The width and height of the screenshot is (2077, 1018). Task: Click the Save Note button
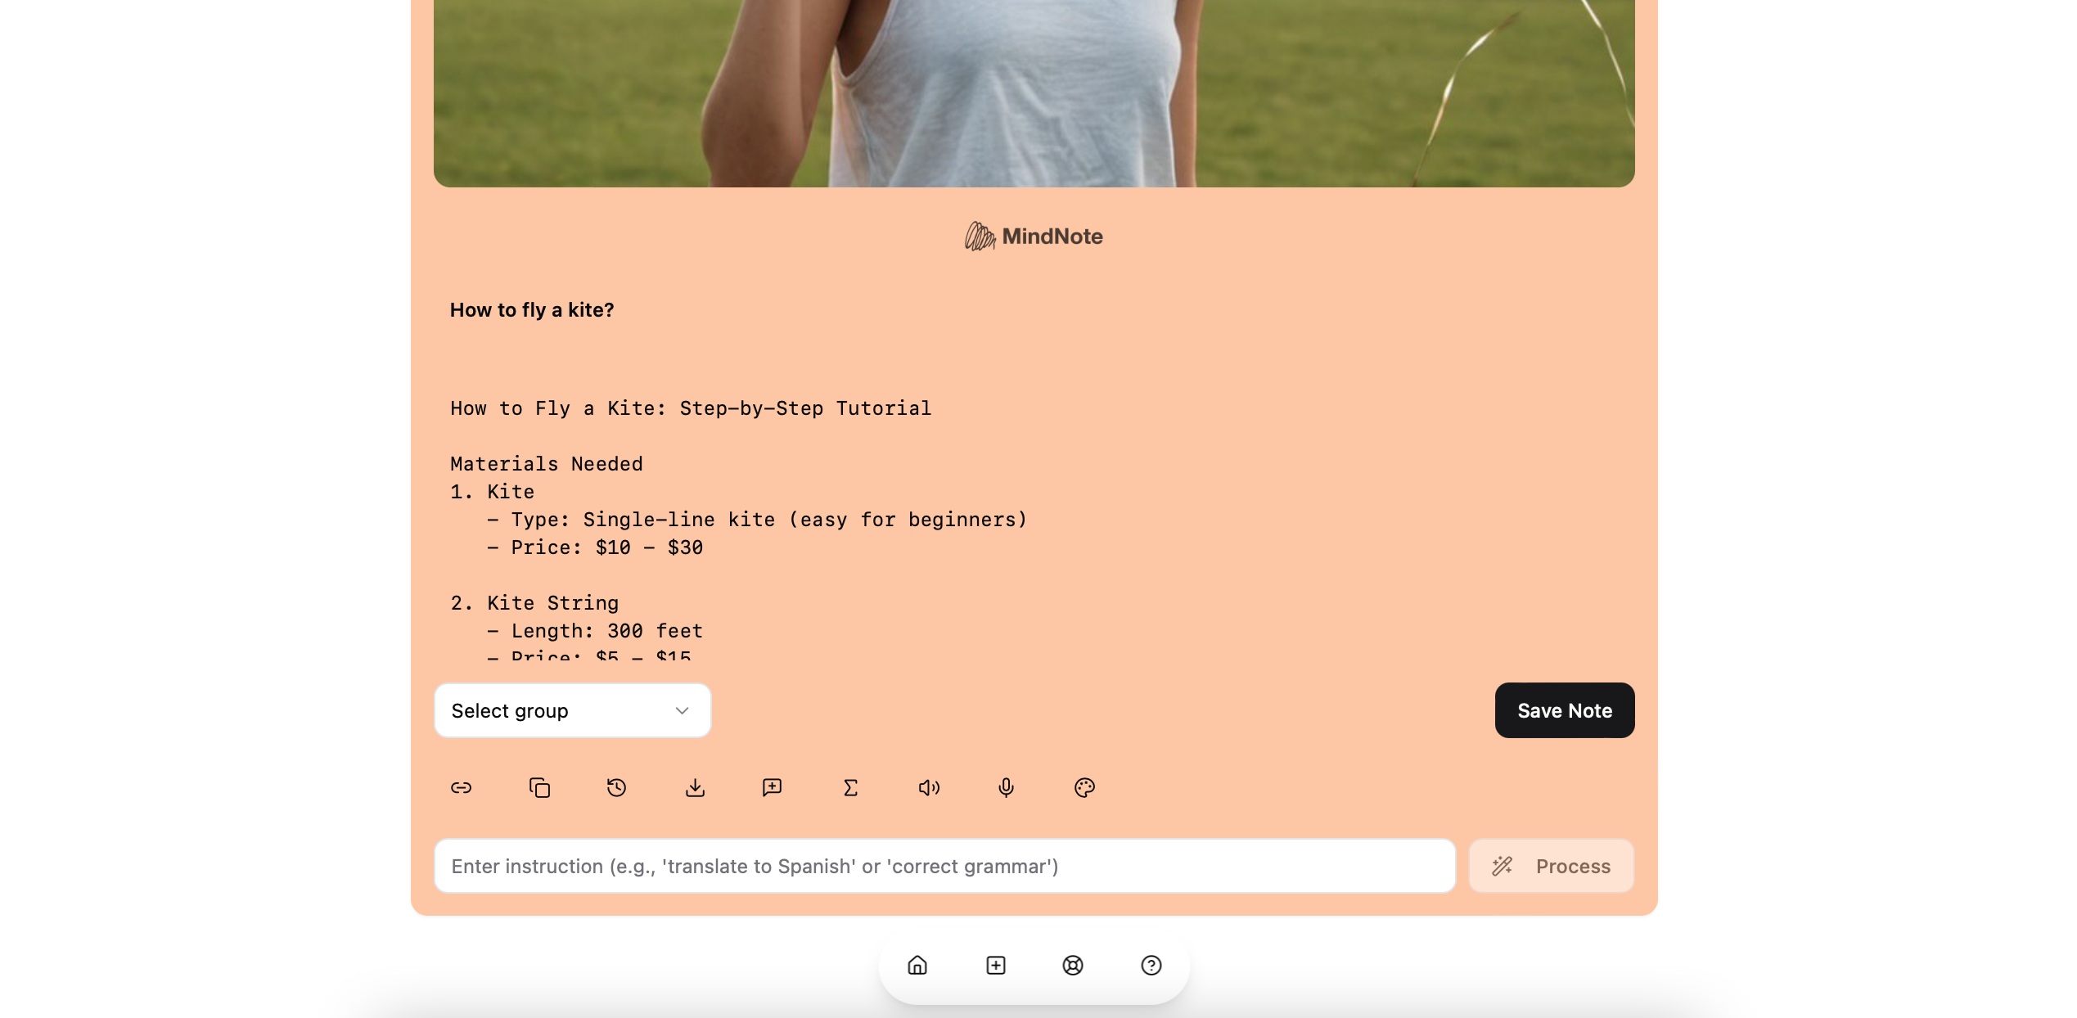pyautogui.click(x=1564, y=710)
